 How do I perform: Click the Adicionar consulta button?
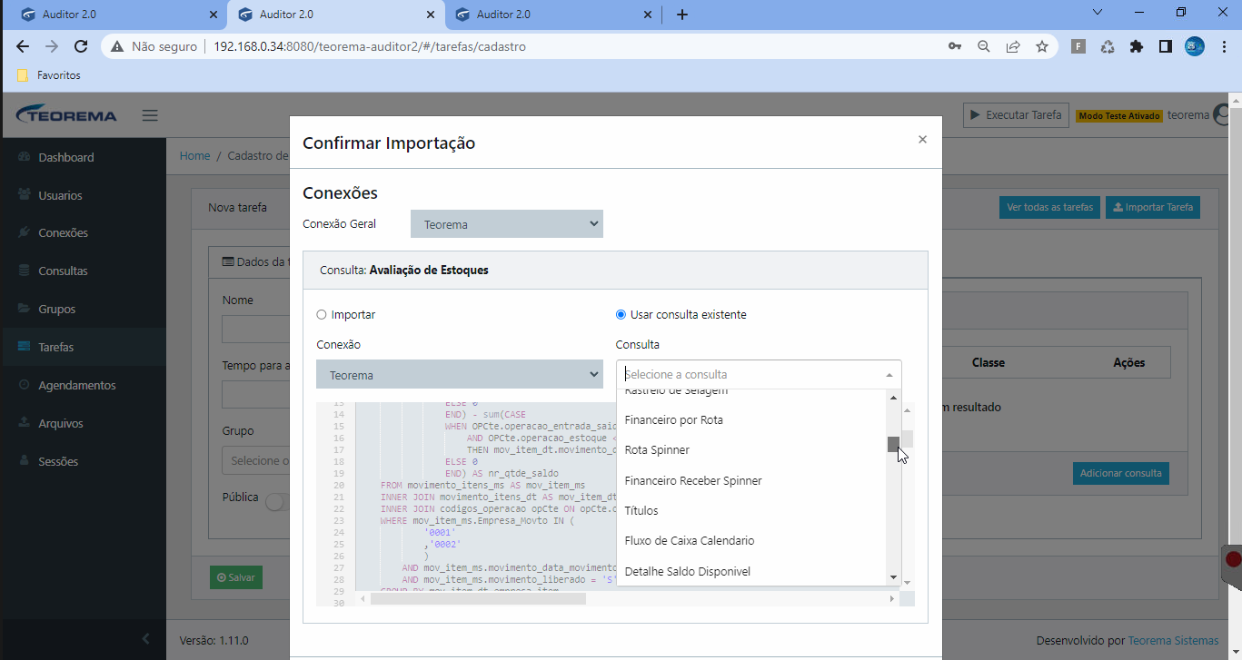1120,473
